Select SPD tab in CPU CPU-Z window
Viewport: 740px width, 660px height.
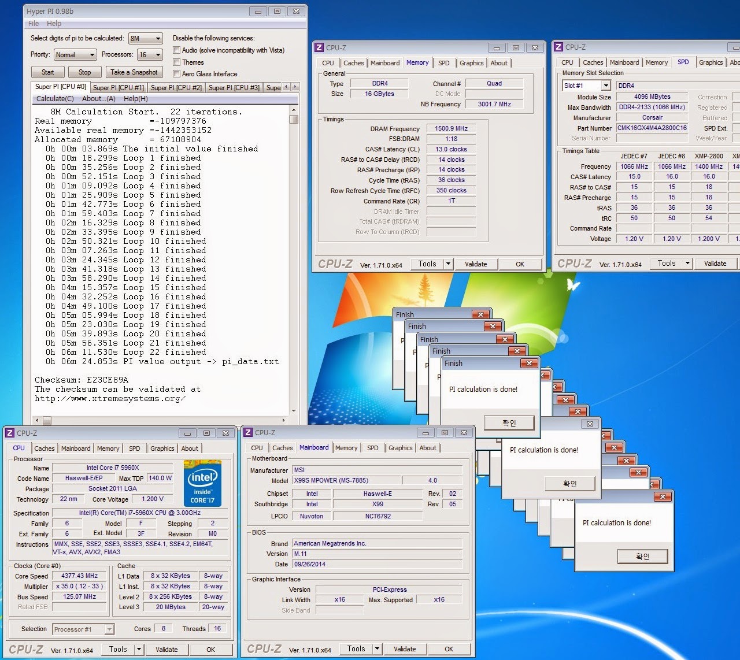(135, 448)
